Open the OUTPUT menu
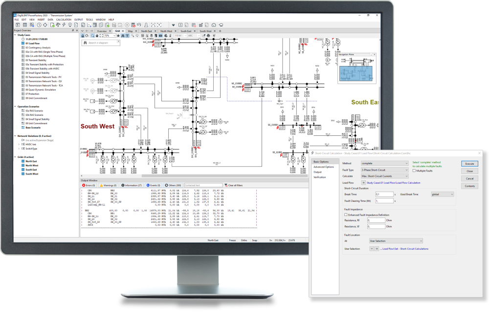The width and height of the screenshot is (489, 326). [x=79, y=20]
